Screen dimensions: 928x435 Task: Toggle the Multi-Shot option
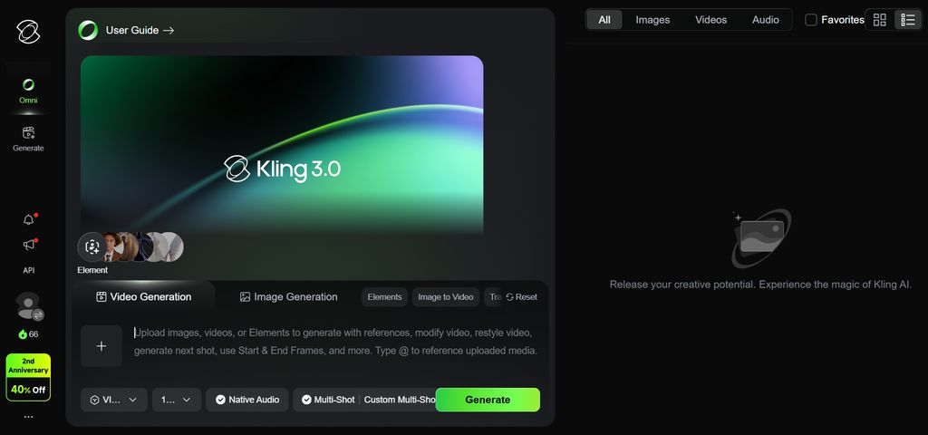(x=328, y=400)
